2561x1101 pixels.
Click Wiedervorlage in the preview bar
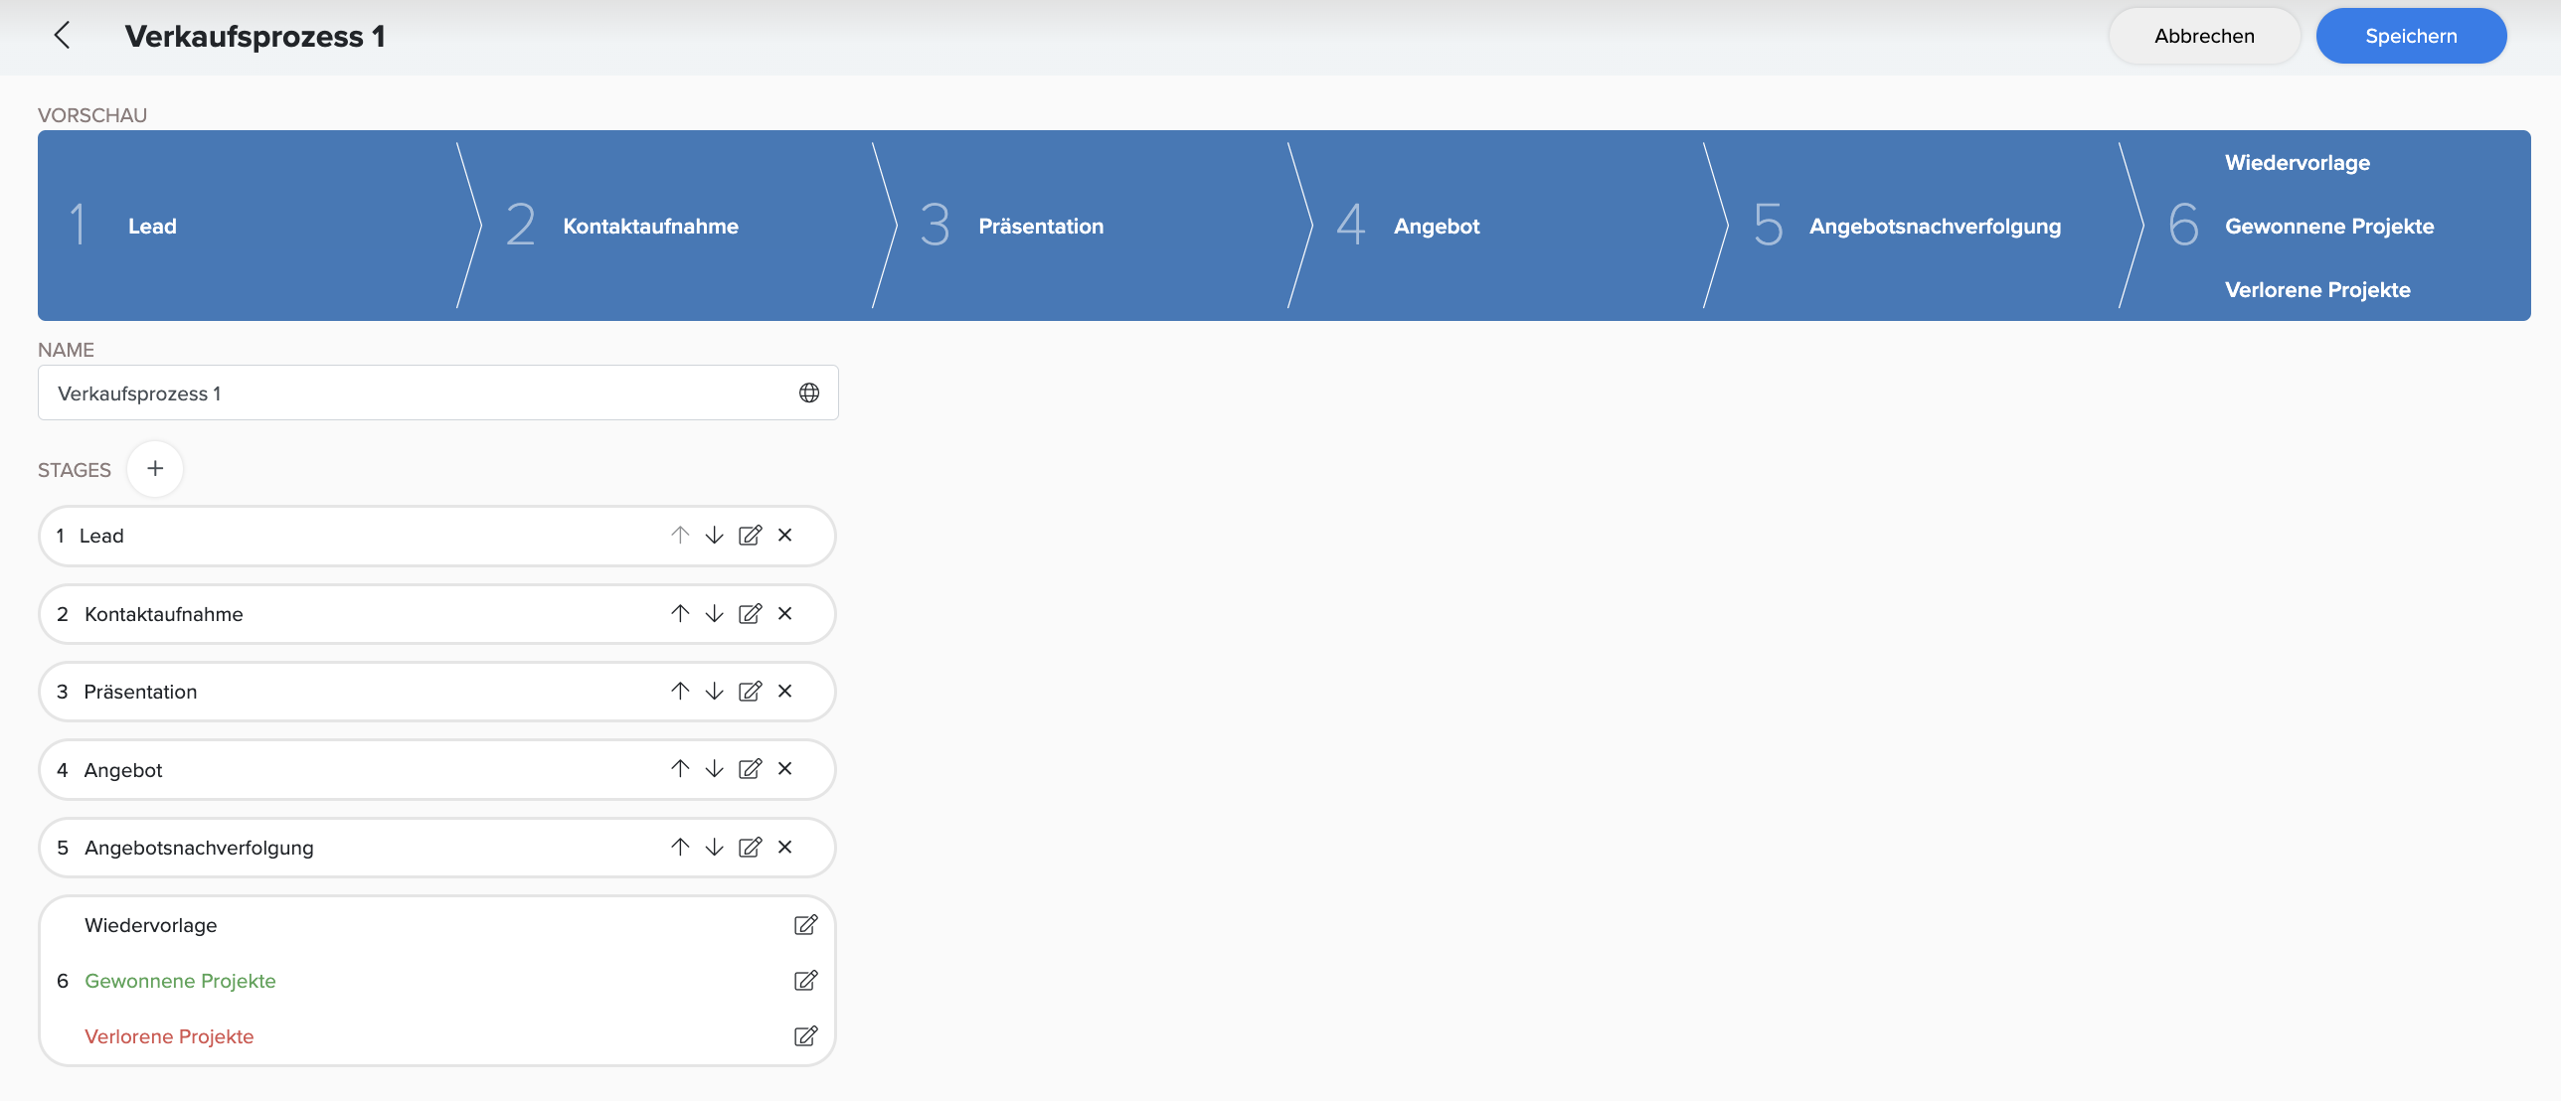(2298, 162)
